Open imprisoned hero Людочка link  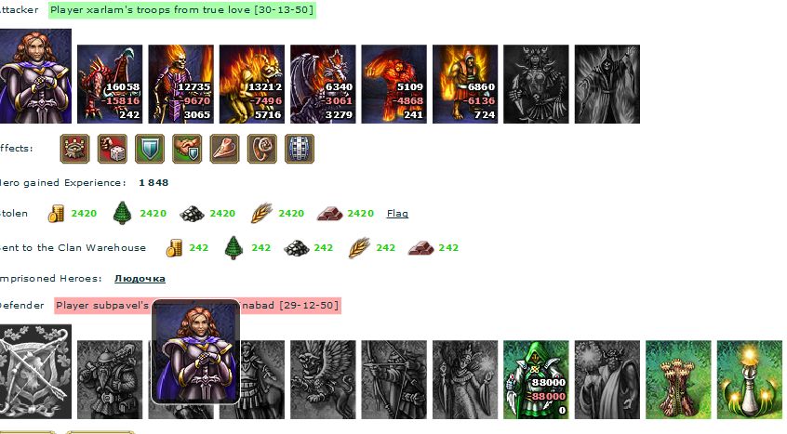140,279
